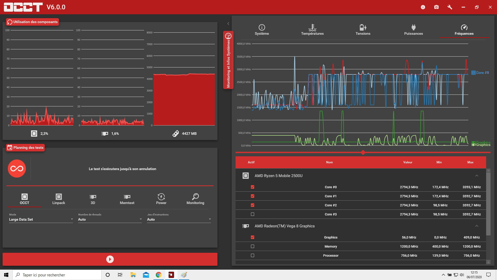This screenshot has width=497, height=280.
Task: Click the Windows search box
Action: (57, 275)
